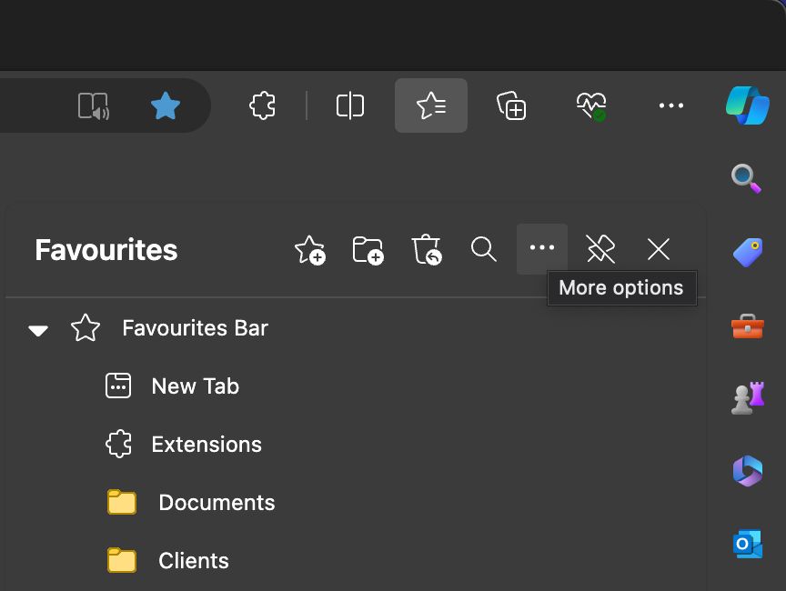Open Browser essentials heart icon
Image resolution: width=786 pixels, height=591 pixels.
tap(591, 105)
